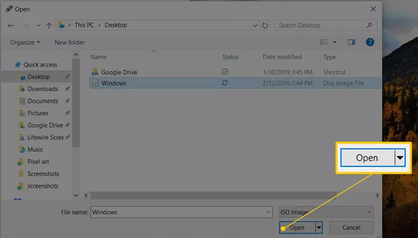This screenshot has width=418, height=238.
Task: Click Pin icon next to Documents
Action: point(67,101)
